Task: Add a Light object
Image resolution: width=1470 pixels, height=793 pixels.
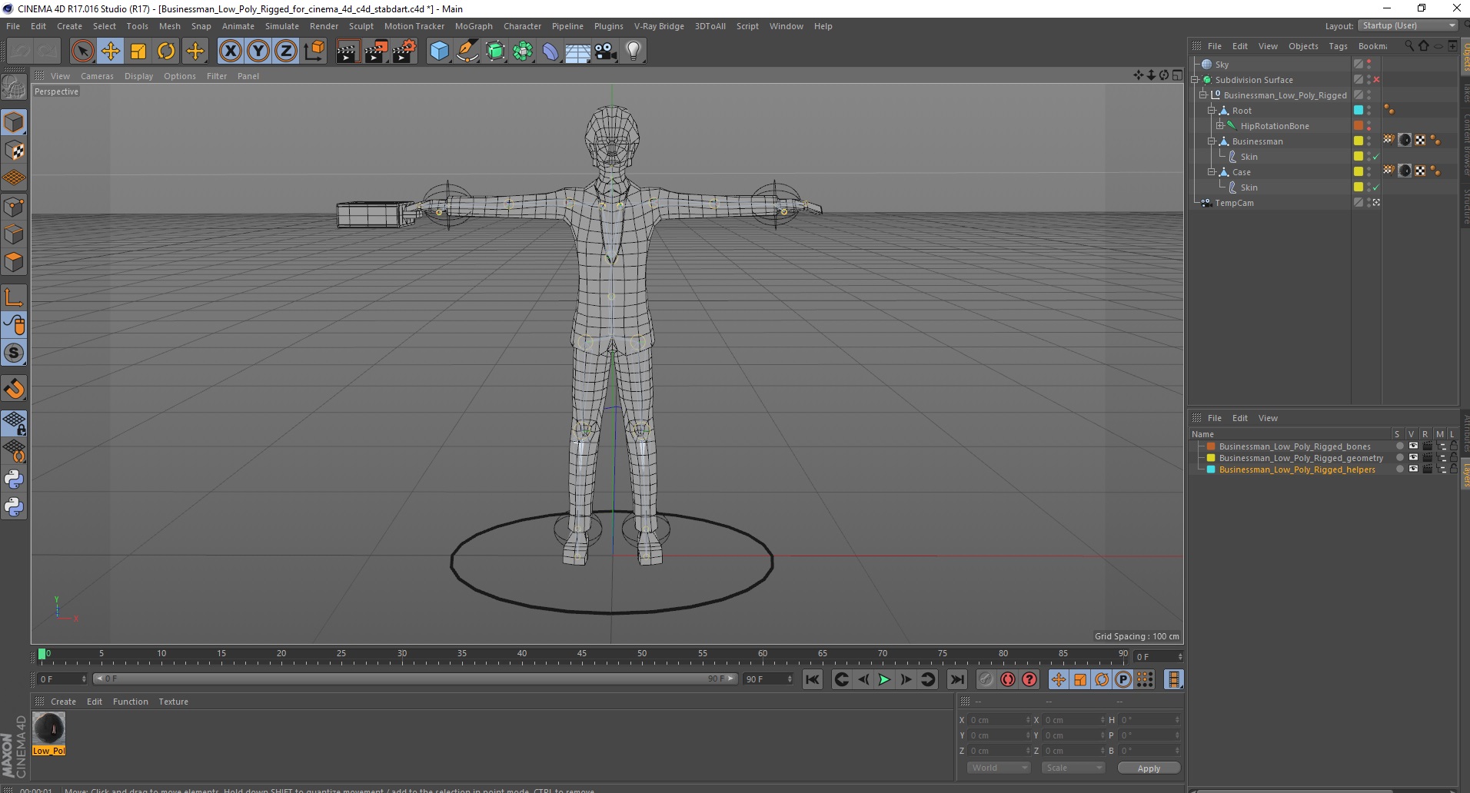Action: pos(634,51)
